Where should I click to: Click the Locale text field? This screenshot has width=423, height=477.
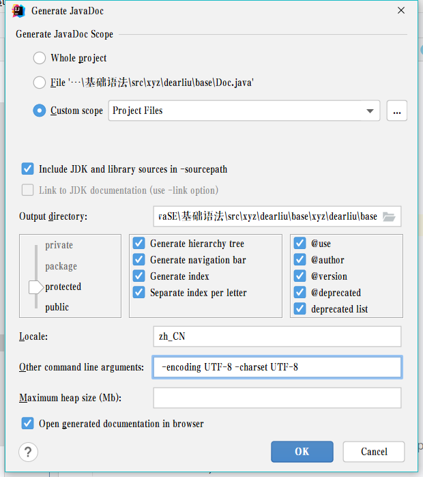[x=277, y=336]
